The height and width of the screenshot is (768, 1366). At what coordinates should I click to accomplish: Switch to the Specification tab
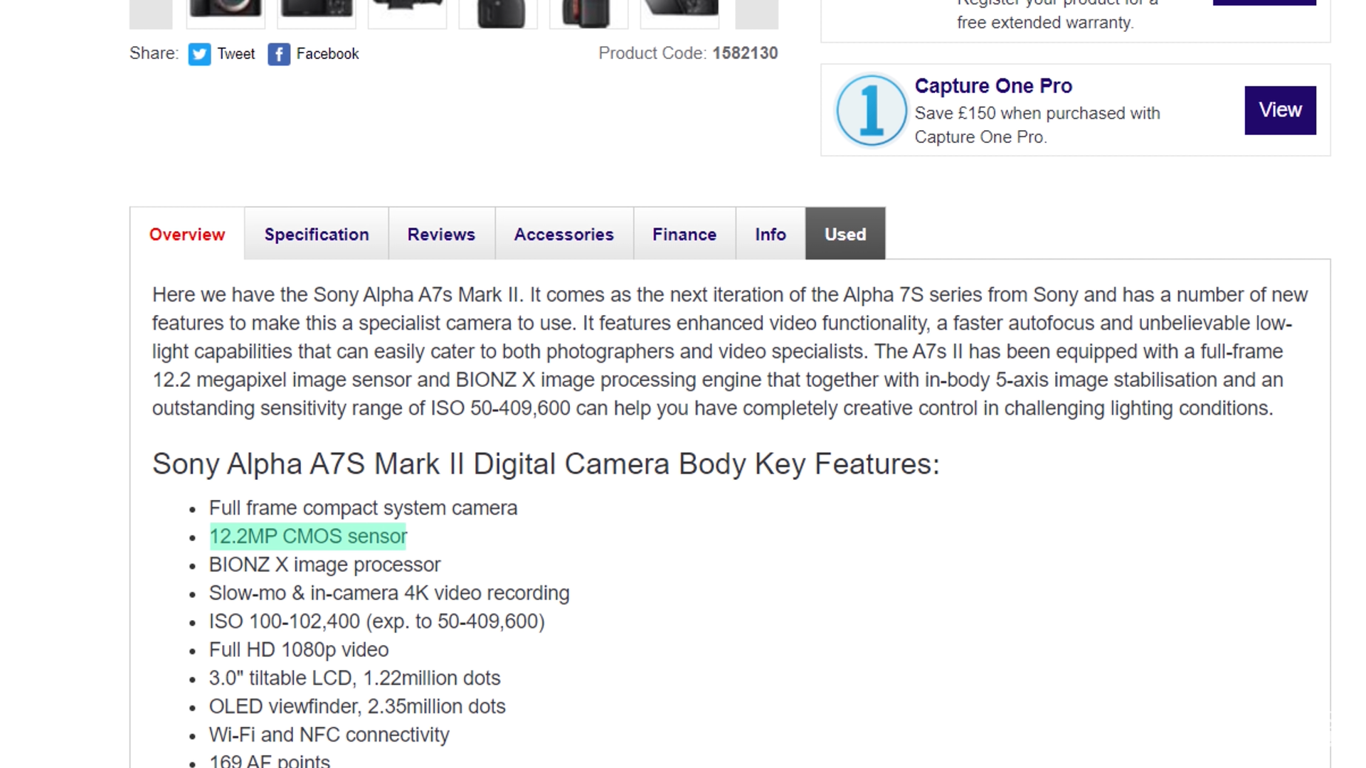point(317,234)
